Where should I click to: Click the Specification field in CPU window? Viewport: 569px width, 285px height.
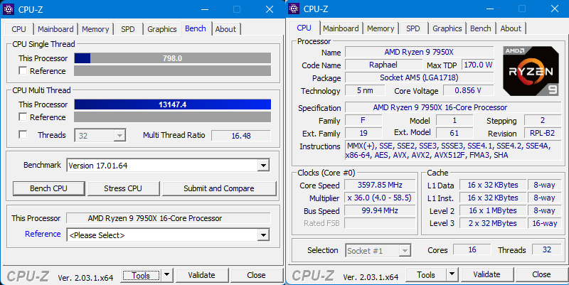[x=453, y=107]
